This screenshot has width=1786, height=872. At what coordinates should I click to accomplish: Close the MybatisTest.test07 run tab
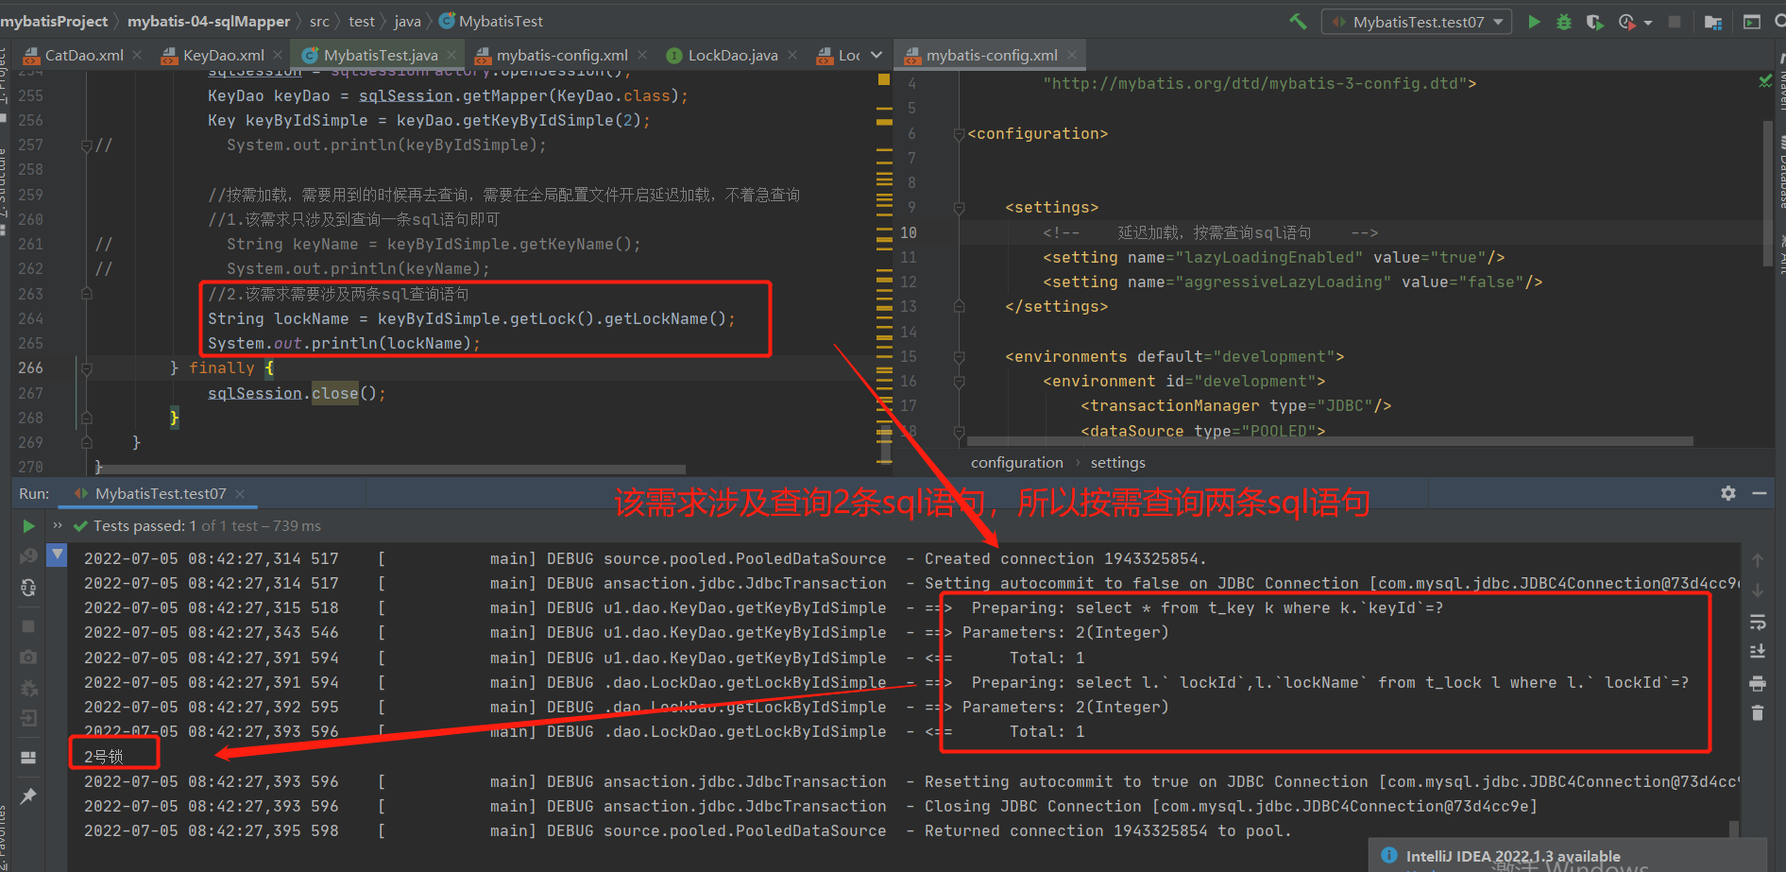pyautogui.click(x=240, y=494)
